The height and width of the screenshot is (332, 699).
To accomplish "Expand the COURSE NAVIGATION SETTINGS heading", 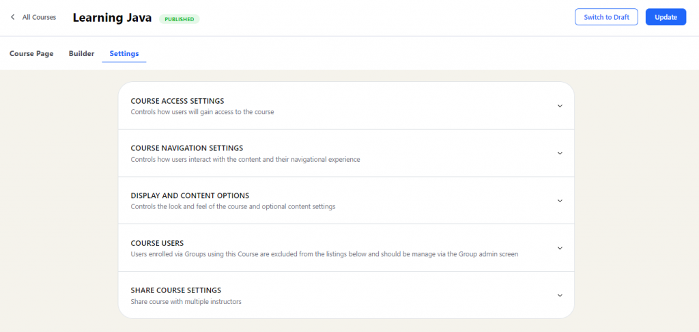I will click(x=187, y=148).
